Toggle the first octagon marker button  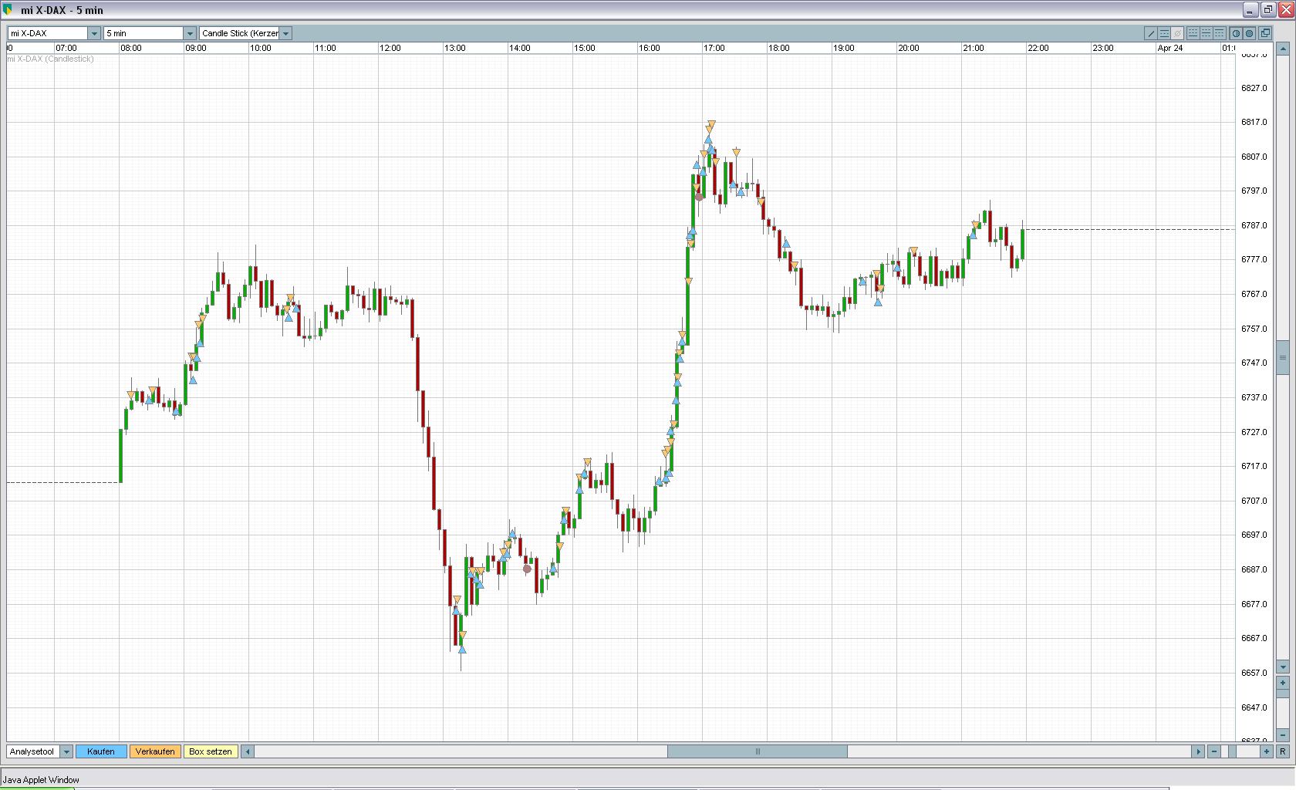point(1236,33)
